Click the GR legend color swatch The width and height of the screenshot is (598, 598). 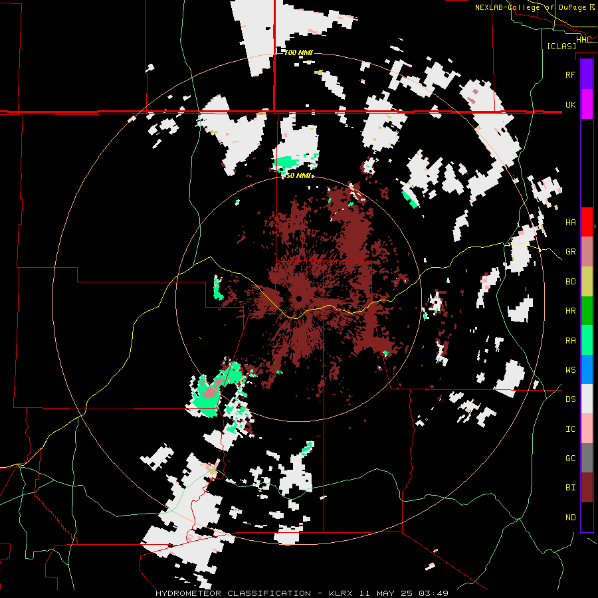587,251
